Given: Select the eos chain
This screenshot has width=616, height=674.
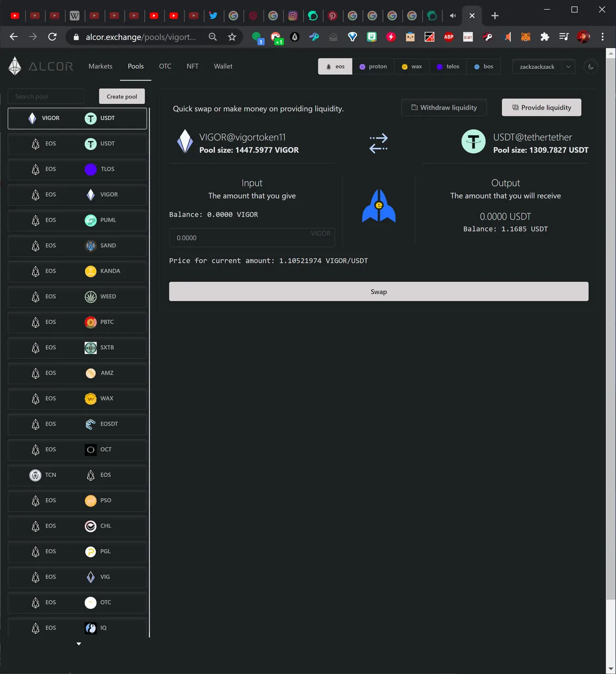Looking at the screenshot, I should click(x=335, y=67).
